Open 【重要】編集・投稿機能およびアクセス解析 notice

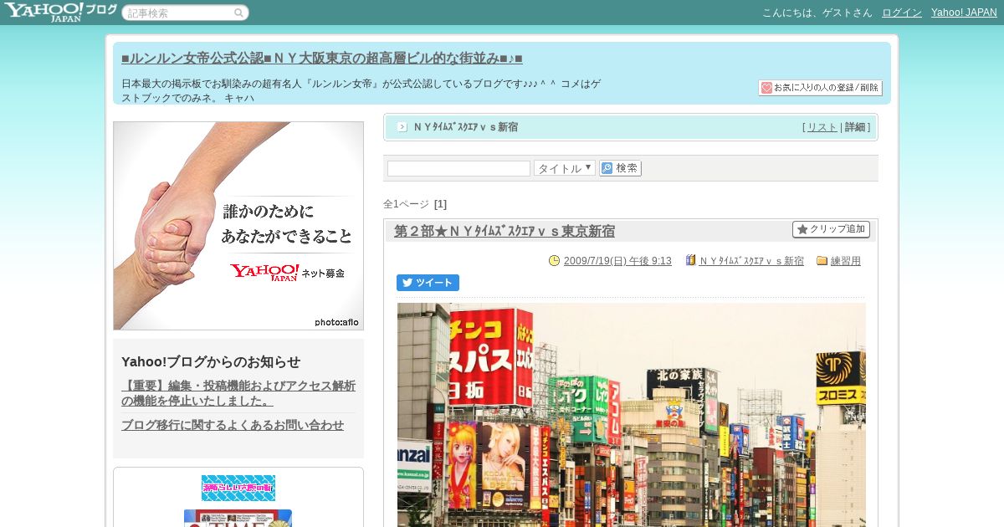(x=238, y=393)
